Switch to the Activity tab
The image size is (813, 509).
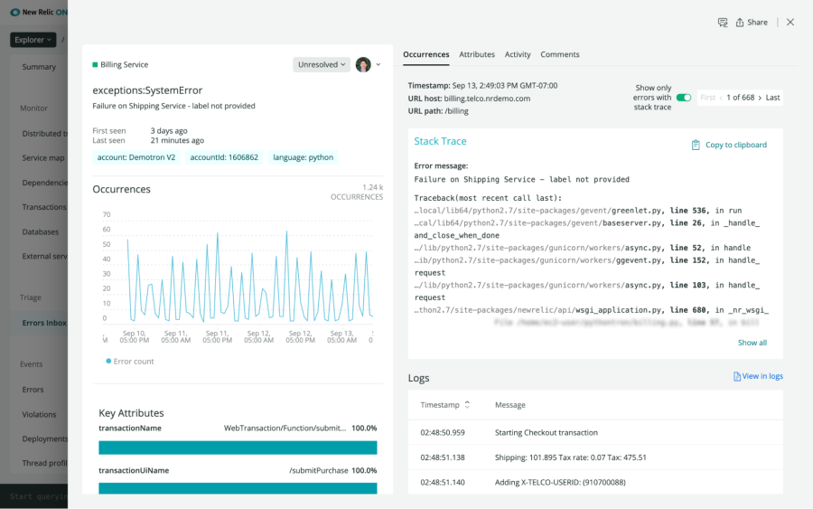click(x=518, y=54)
